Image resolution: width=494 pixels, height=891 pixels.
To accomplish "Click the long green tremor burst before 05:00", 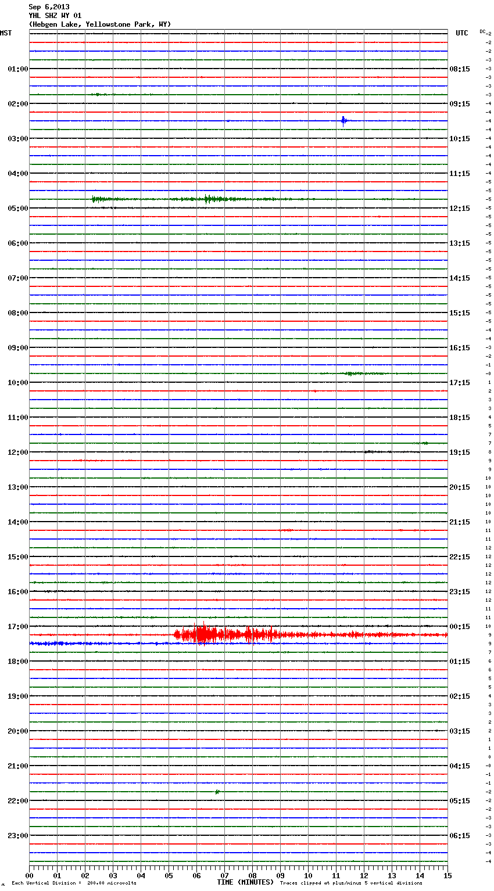I will click(x=198, y=199).
